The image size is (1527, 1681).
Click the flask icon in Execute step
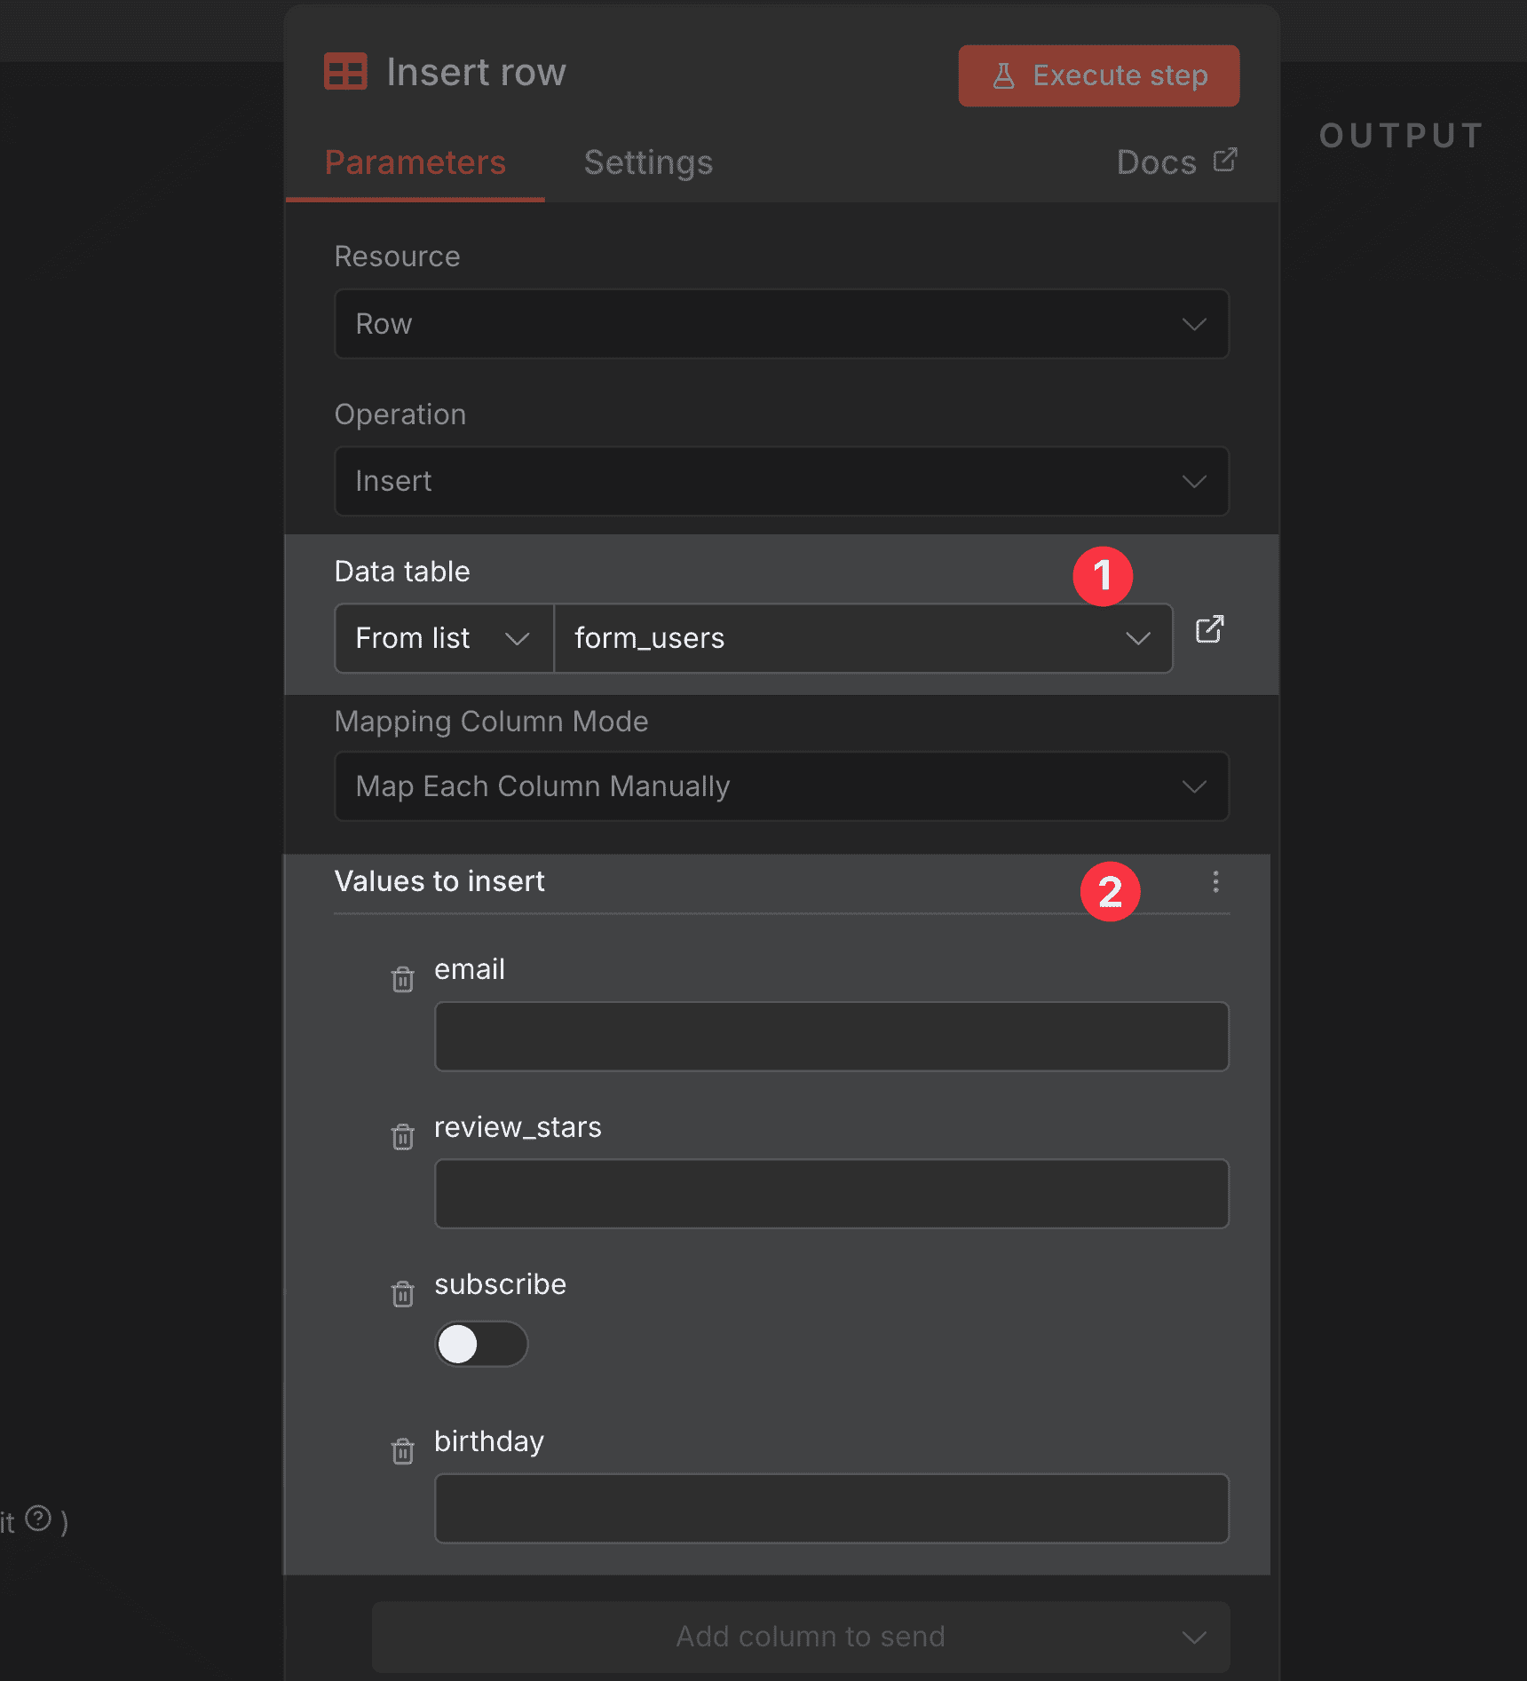click(1004, 75)
